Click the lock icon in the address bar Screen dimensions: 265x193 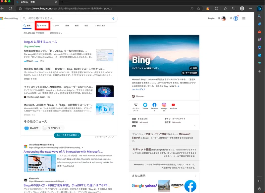coord(20,9)
